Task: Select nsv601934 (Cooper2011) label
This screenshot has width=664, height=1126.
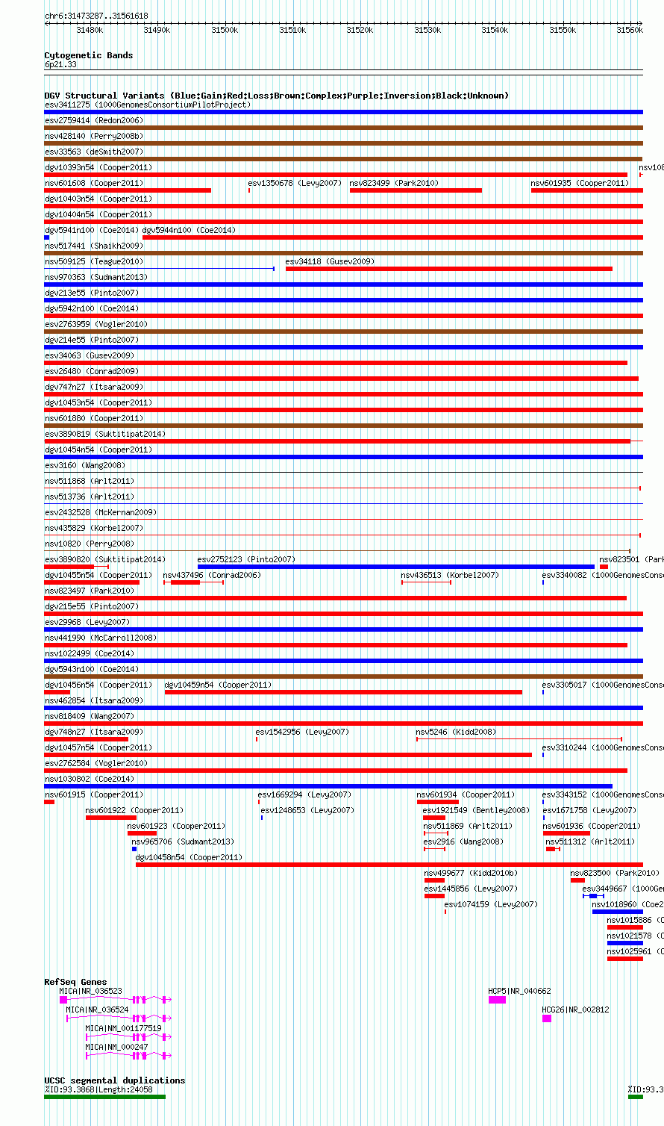Action: pyautogui.click(x=466, y=794)
